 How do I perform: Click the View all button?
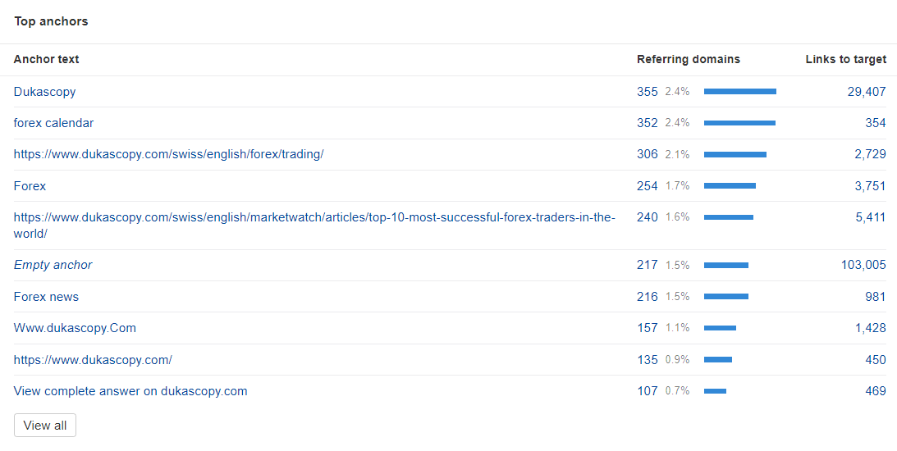[x=45, y=426]
